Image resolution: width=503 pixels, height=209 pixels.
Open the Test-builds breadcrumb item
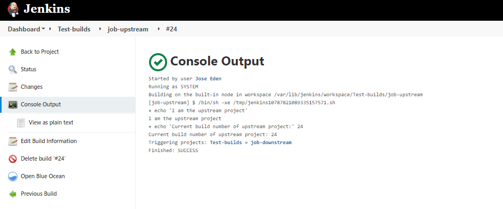tap(74, 29)
